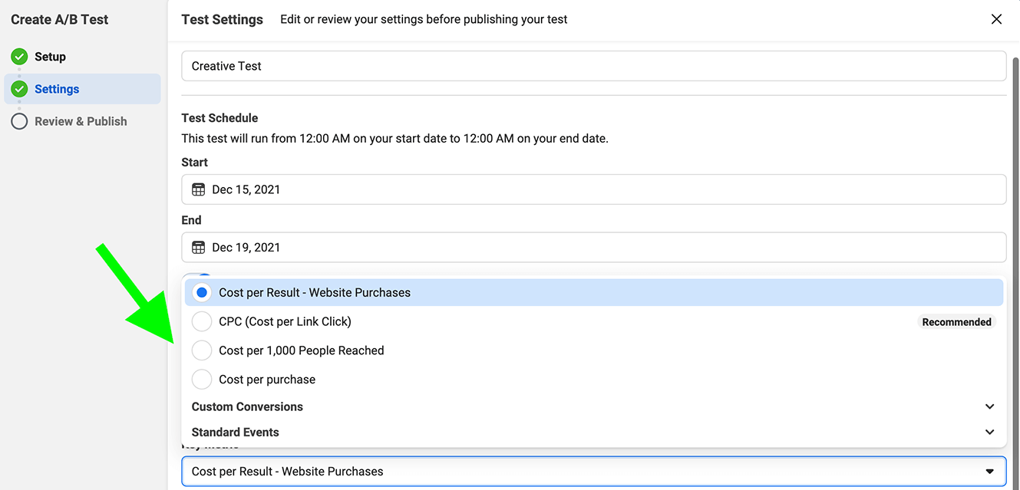The width and height of the screenshot is (1020, 490).
Task: Open the Key Metric dropdown
Action: [593, 472]
